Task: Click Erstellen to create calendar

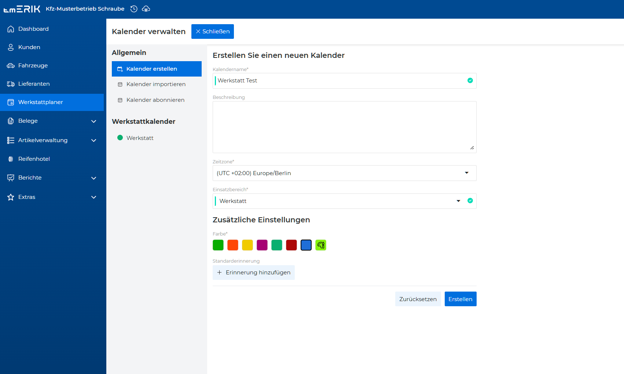Action: coord(460,299)
